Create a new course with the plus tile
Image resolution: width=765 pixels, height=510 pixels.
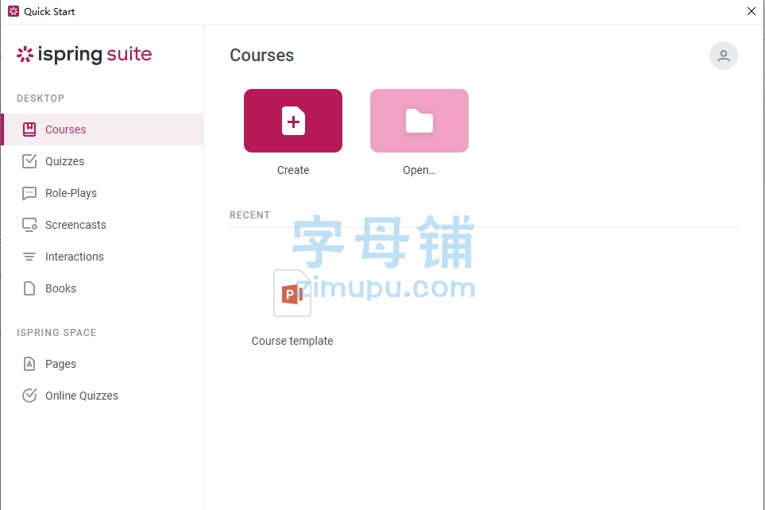293,121
